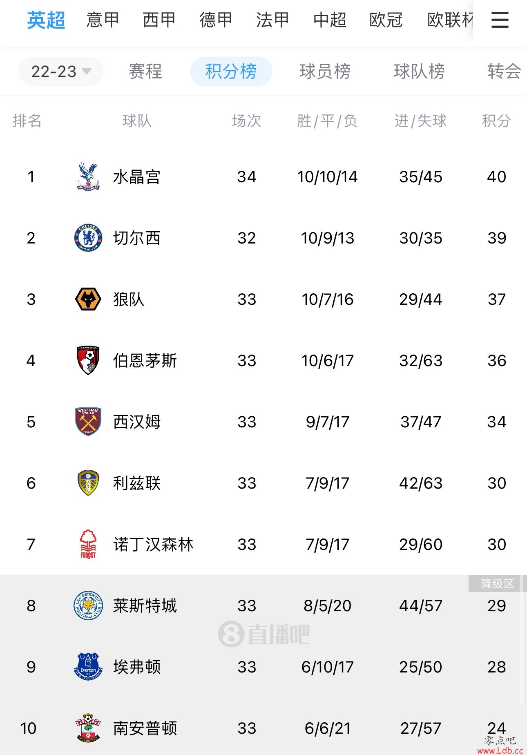Screen dimensions: 527x755
Task: Open the 球员榜 player rankings tab
Action: [325, 71]
